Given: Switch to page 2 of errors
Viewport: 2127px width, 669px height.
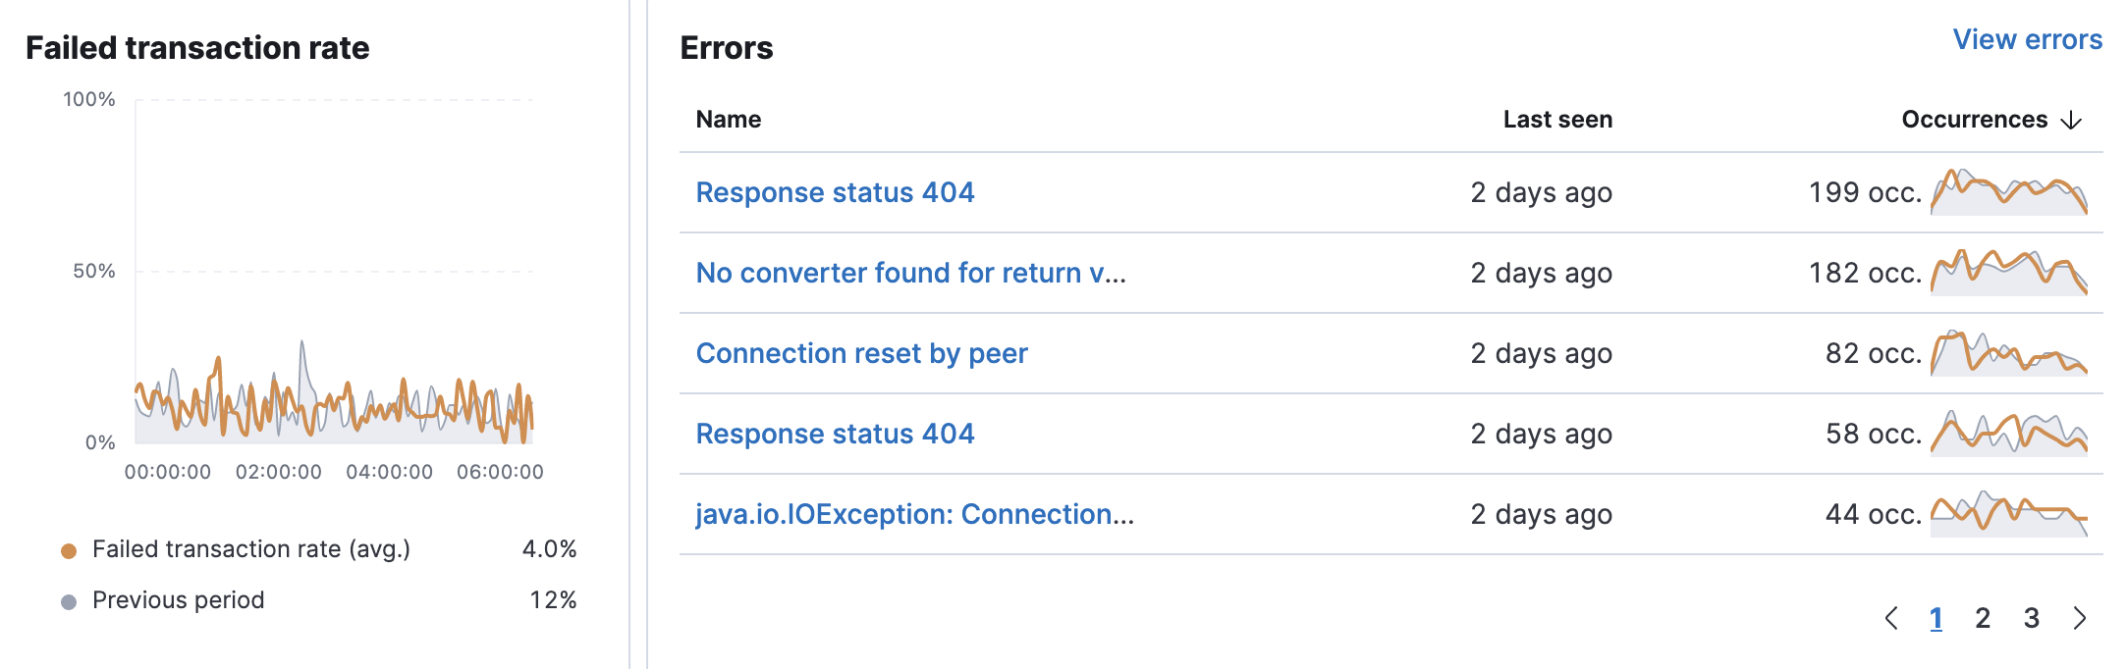Looking at the screenshot, I should click(x=1983, y=619).
